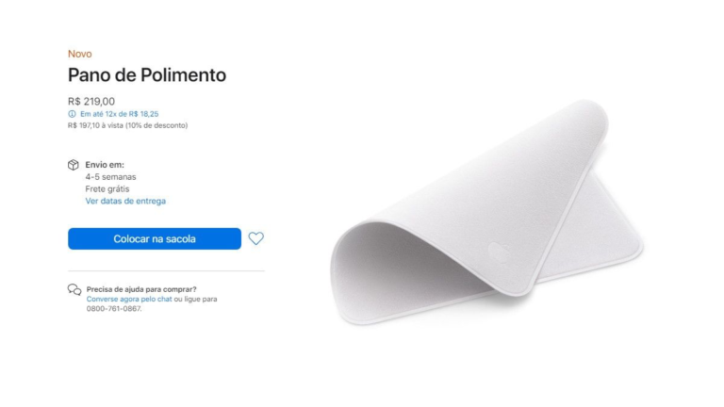Screen dimensions: 724x407
Task: Click the orange Novo label
Action: point(80,54)
